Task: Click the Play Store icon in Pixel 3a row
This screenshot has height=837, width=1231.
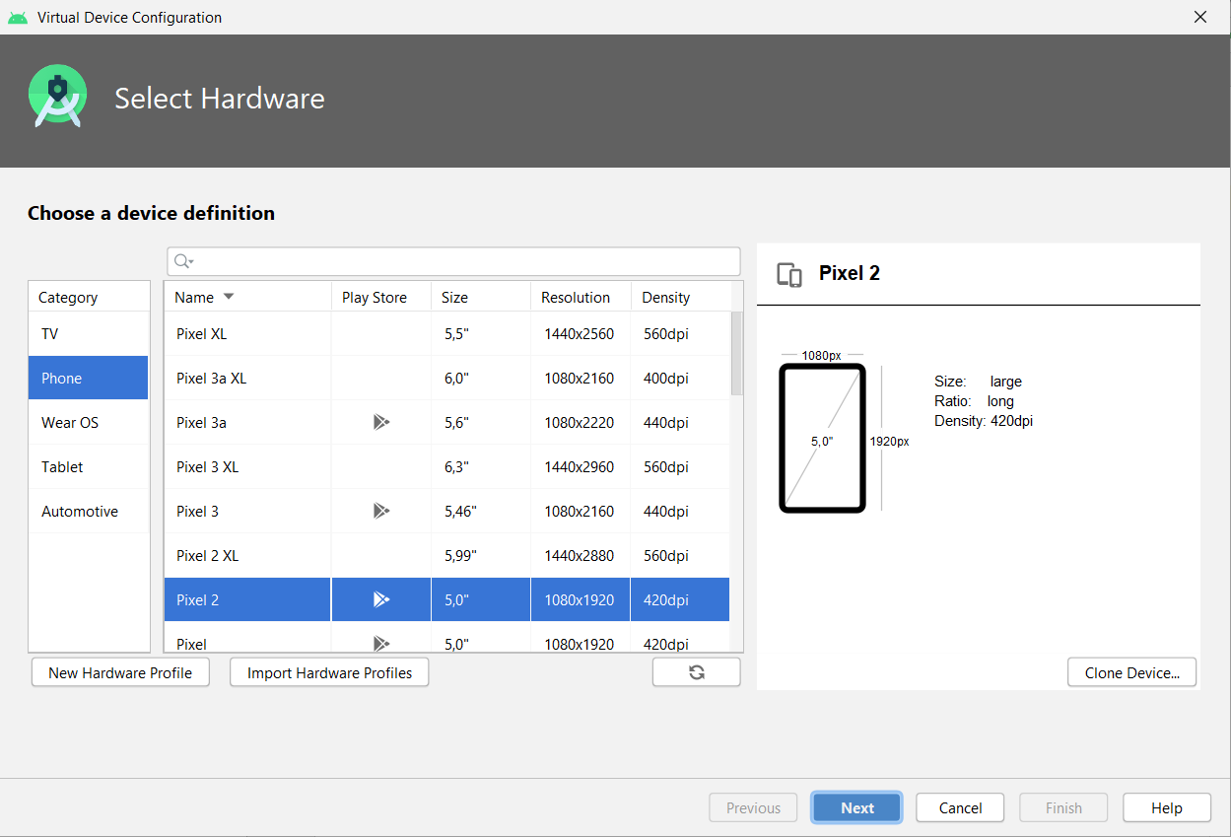Action: pyautogui.click(x=381, y=422)
